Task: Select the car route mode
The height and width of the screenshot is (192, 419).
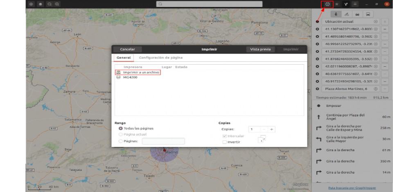Action: point(357,14)
